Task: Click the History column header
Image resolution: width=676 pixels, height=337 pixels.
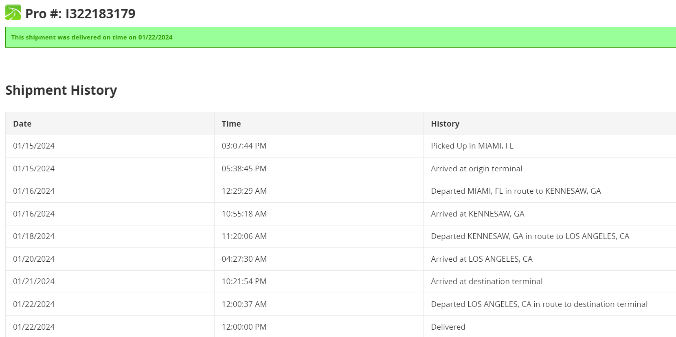Action: point(445,124)
